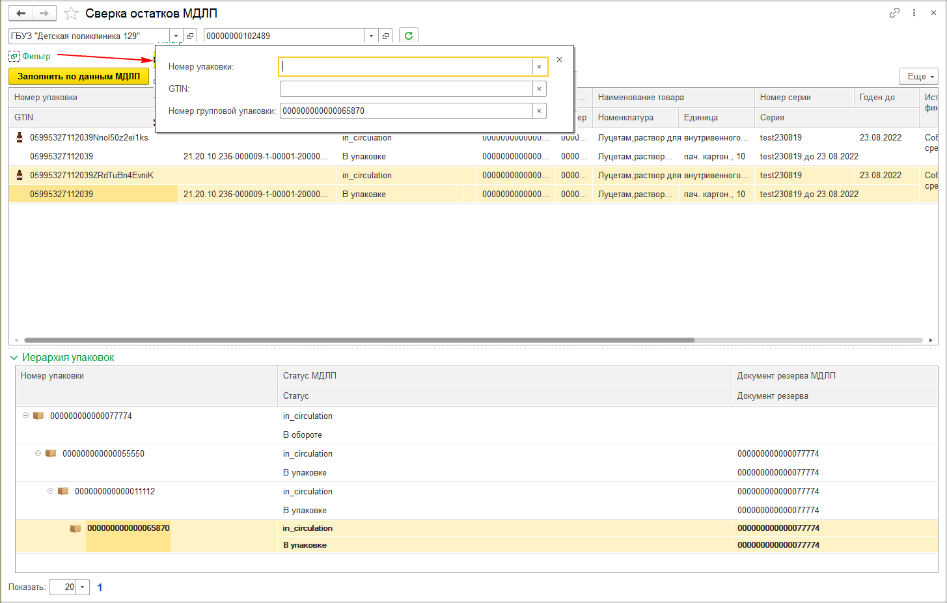Open the Показать page-size dropdown
Viewport: 947px width, 603px height.
tap(83, 587)
